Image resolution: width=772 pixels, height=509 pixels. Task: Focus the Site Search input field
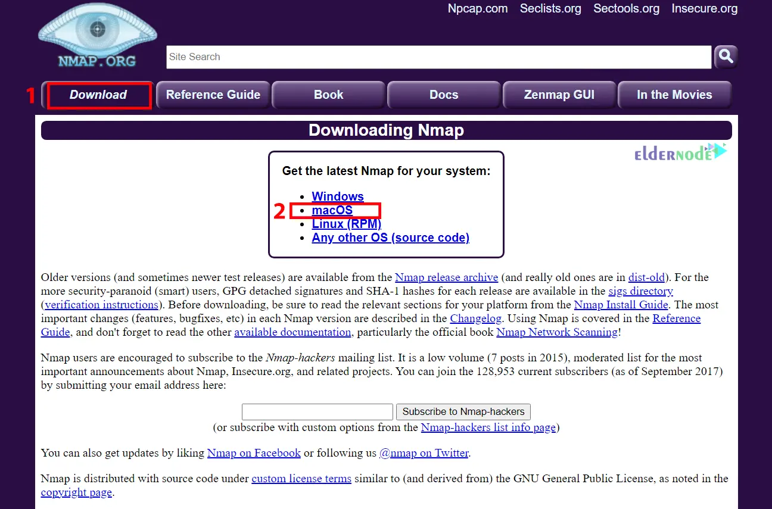(438, 57)
